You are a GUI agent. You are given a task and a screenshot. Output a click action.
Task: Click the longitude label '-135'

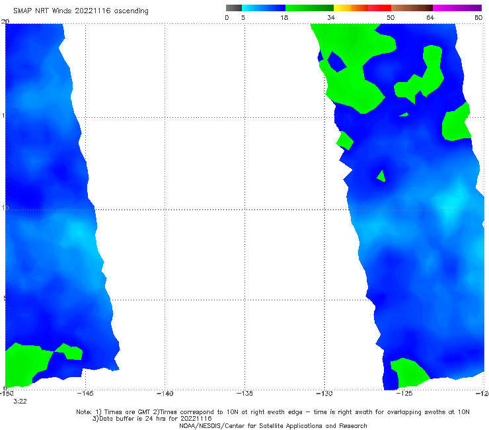click(244, 393)
